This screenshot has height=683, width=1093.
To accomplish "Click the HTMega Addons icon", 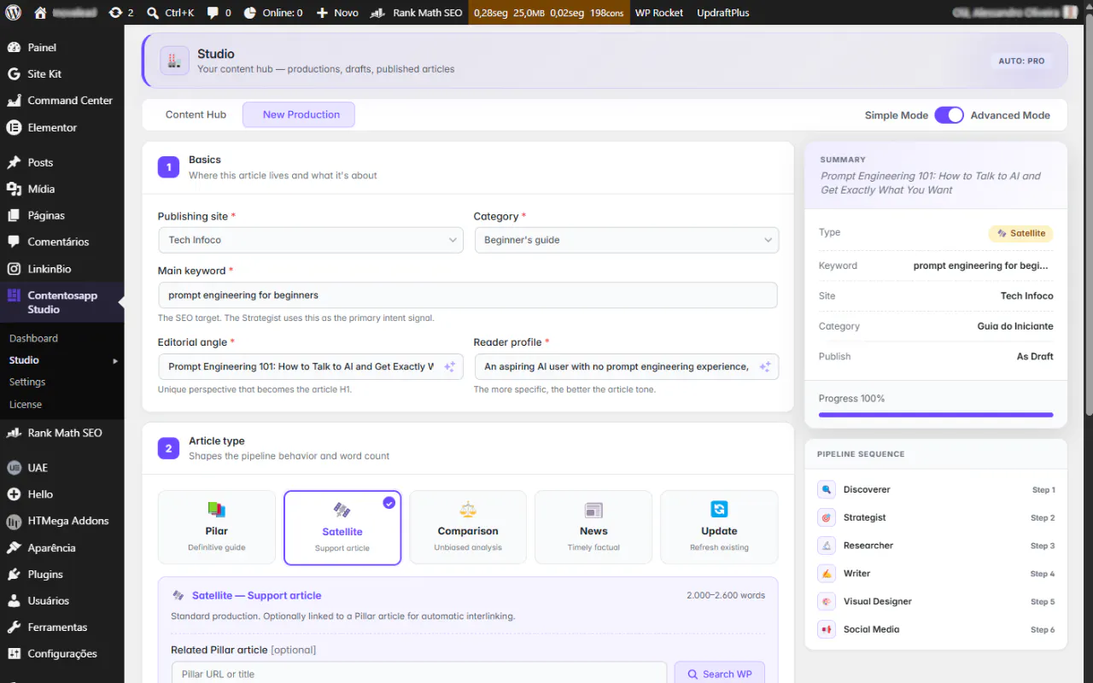I will click(x=14, y=521).
